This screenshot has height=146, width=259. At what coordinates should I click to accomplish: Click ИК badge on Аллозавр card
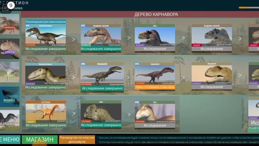click(x=137, y=64)
